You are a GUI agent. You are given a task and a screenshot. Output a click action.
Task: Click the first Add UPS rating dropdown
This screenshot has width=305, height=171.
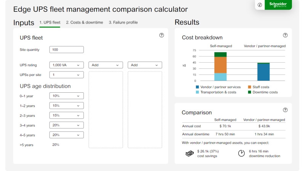pos(106,65)
